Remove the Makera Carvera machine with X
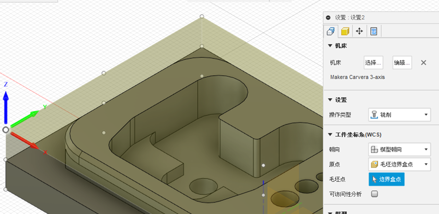This screenshot has height=214, width=439. tap(423, 62)
